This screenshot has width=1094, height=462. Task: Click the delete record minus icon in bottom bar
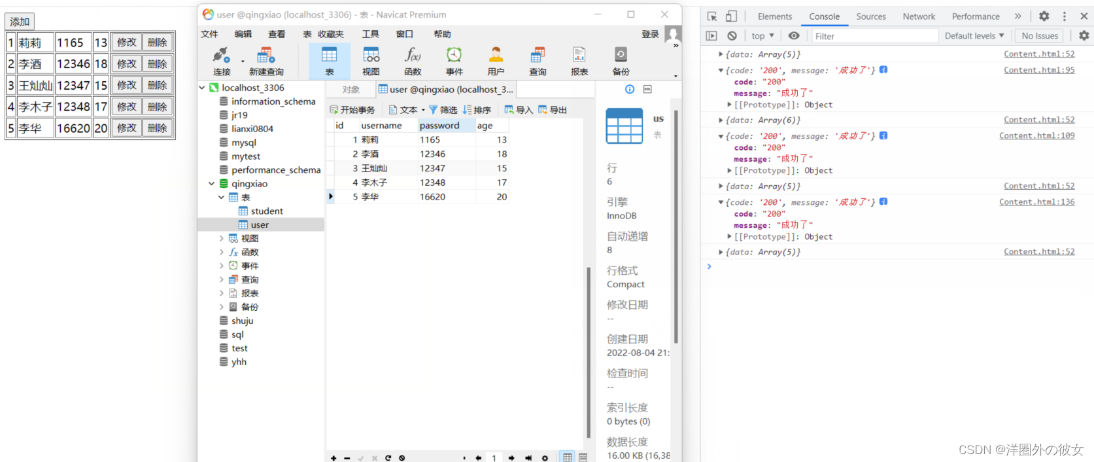click(x=347, y=458)
